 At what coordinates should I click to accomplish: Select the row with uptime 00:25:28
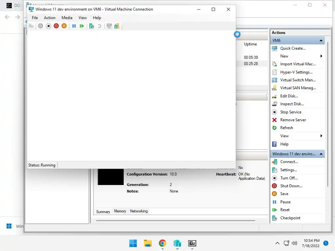click(252, 64)
